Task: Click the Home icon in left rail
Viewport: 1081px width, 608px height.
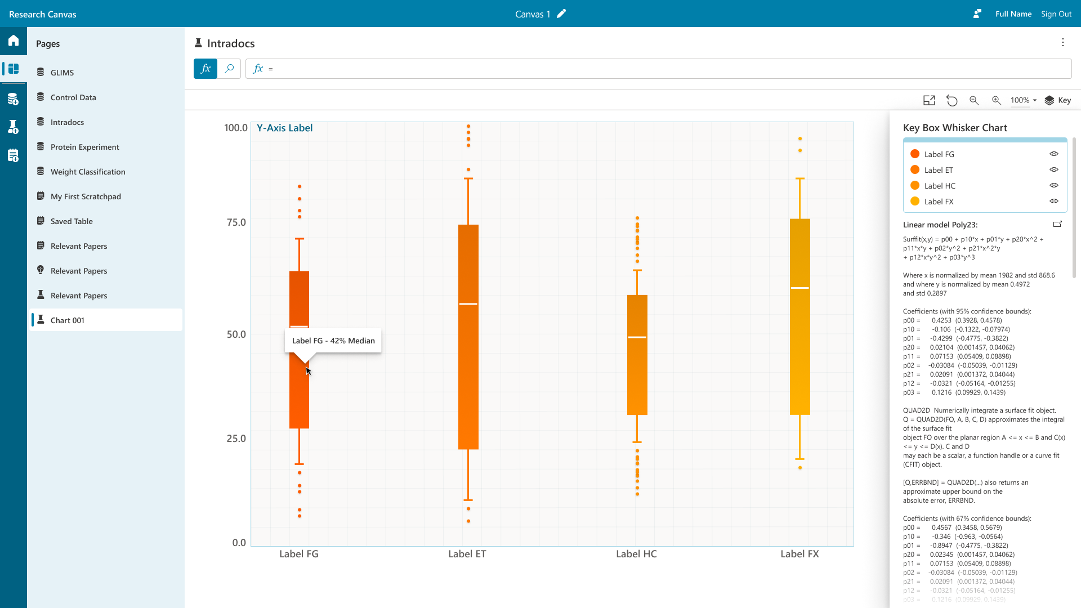Action: 14,41
